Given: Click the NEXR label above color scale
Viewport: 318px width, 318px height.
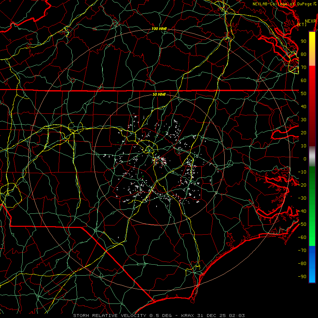Looking at the screenshot, I should pos(311,21).
